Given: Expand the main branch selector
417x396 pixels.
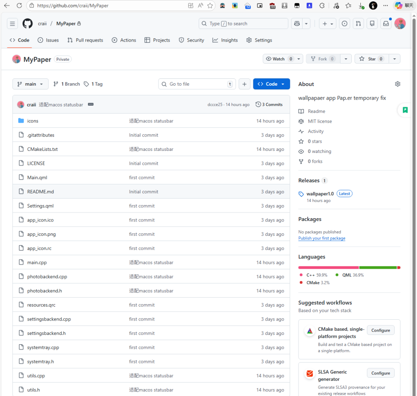Looking at the screenshot, I should (30, 84).
